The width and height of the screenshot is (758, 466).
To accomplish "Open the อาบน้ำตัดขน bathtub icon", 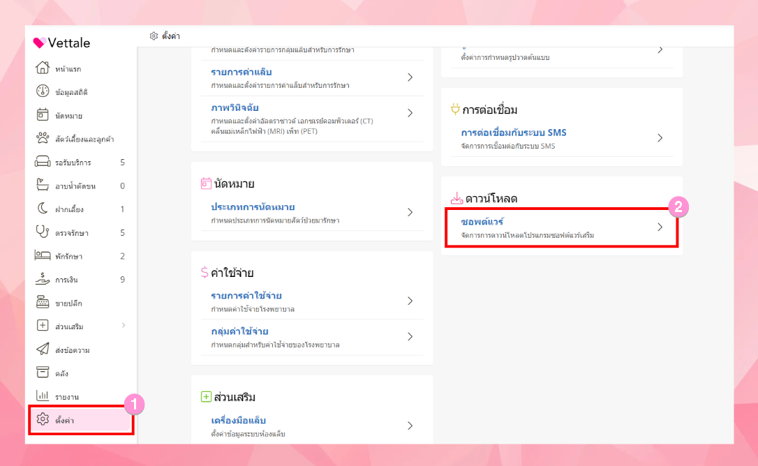I will coord(43,185).
